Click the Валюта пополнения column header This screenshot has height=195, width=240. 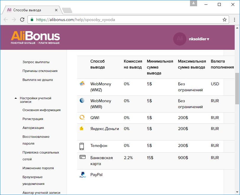(x=222, y=64)
